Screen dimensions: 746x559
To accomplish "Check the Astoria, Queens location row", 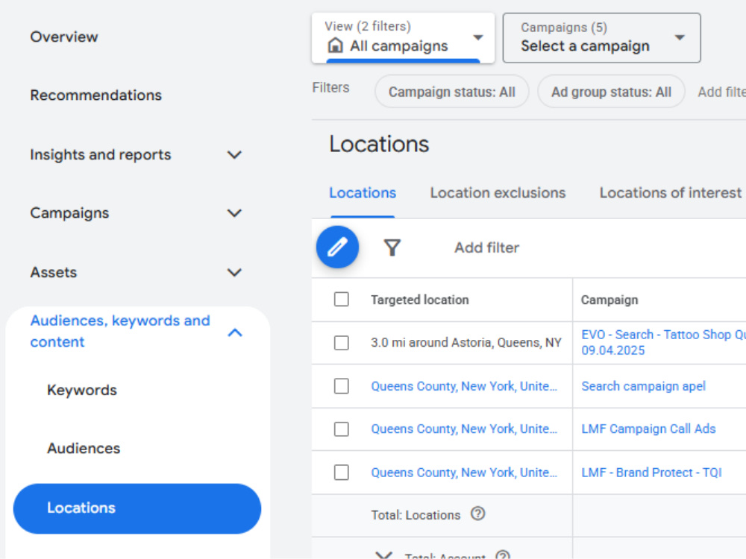I will (x=341, y=343).
